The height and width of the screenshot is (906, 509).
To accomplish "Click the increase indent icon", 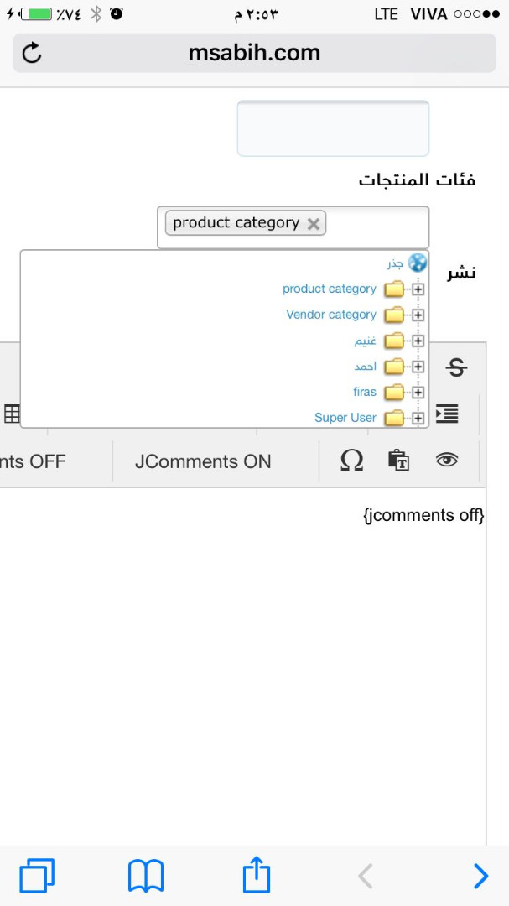I will [x=447, y=414].
